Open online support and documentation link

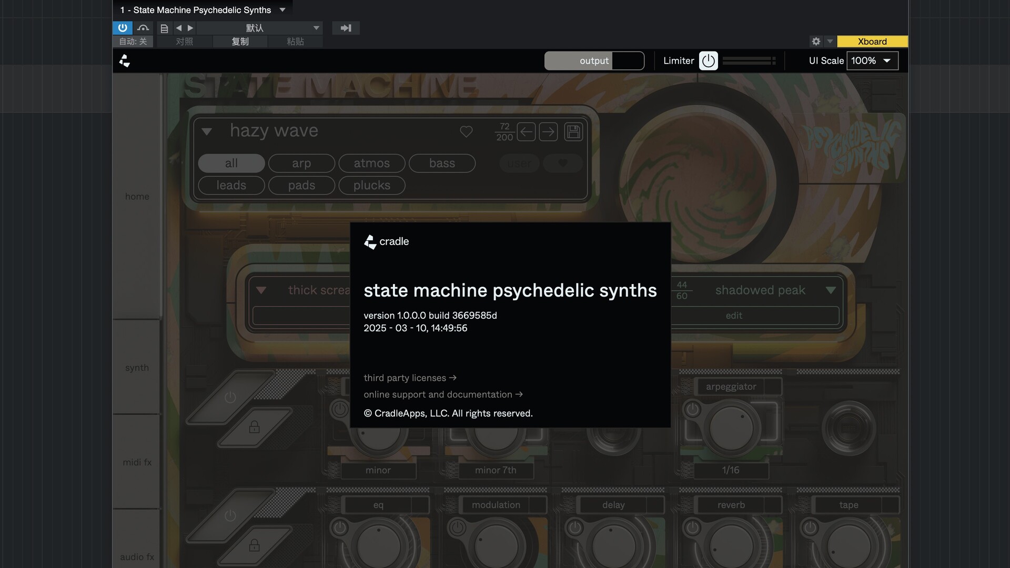(443, 394)
